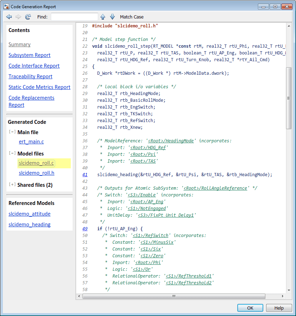Viewport: 296px width, 316px height.
Task: Open slcidemo_roll.h header file
Action: 37,173
